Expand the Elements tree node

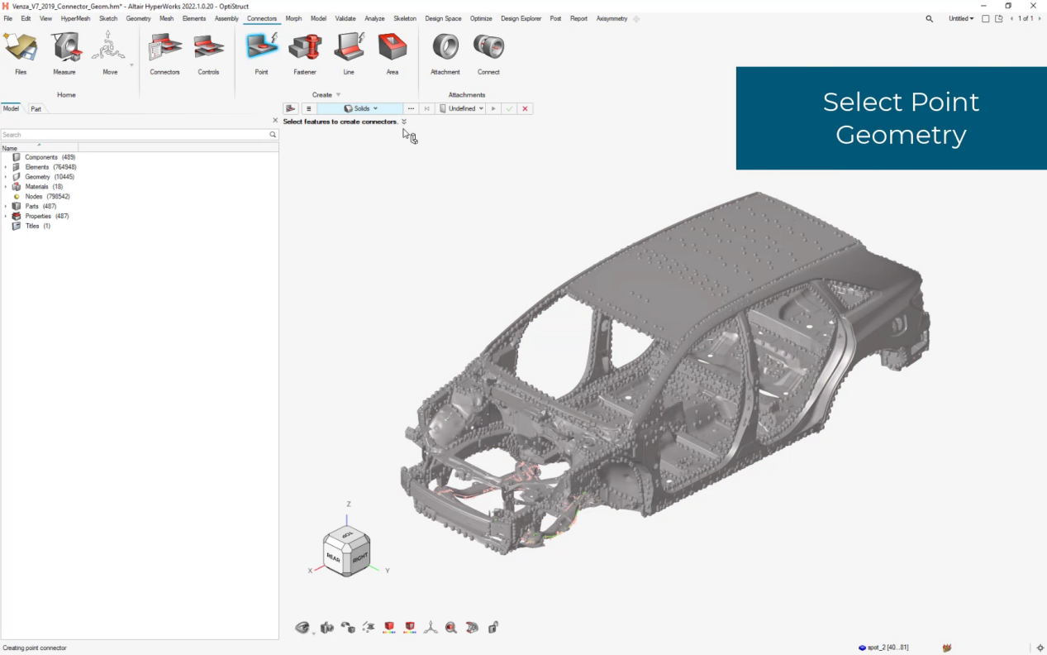pos(6,167)
